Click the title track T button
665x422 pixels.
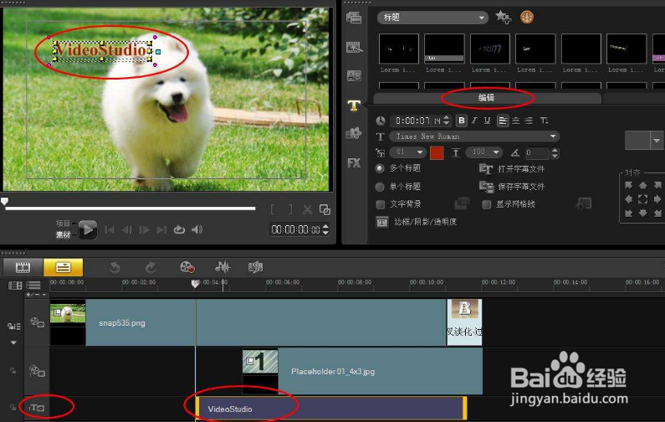click(37, 408)
